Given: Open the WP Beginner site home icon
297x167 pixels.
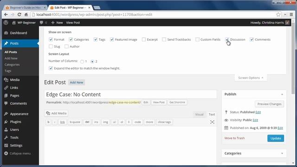Looking at the screenshot, I should click(x=14, y=23).
